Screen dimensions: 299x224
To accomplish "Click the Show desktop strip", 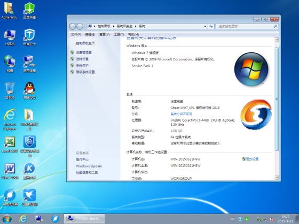I will click(297, 219).
